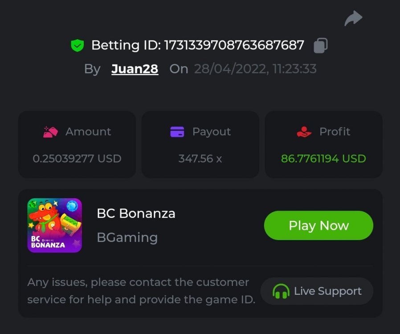Click the share arrow icon
The image size is (400, 334).
point(353,19)
